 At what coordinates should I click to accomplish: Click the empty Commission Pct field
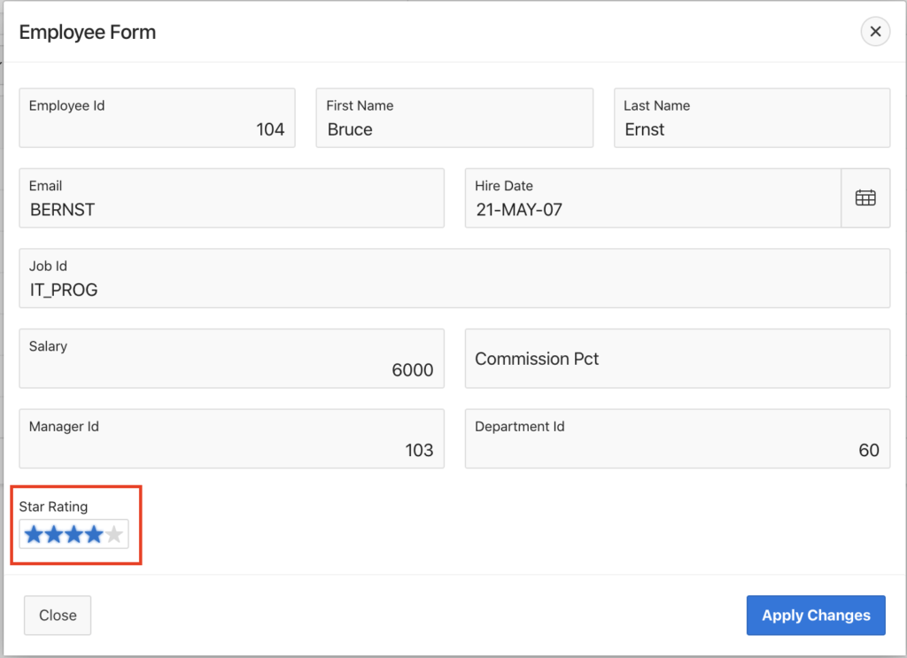(678, 359)
